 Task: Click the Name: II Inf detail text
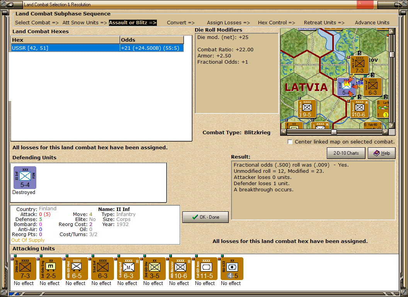[x=114, y=209]
